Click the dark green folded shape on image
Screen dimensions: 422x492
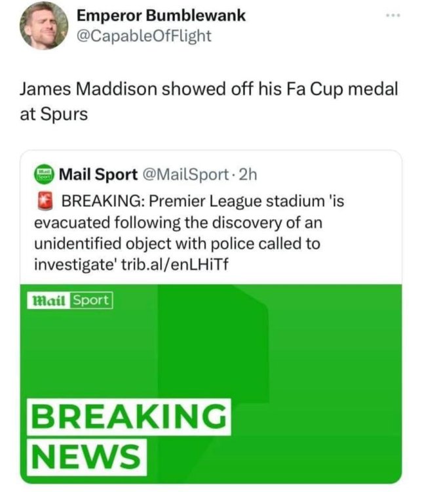[x=213, y=344]
